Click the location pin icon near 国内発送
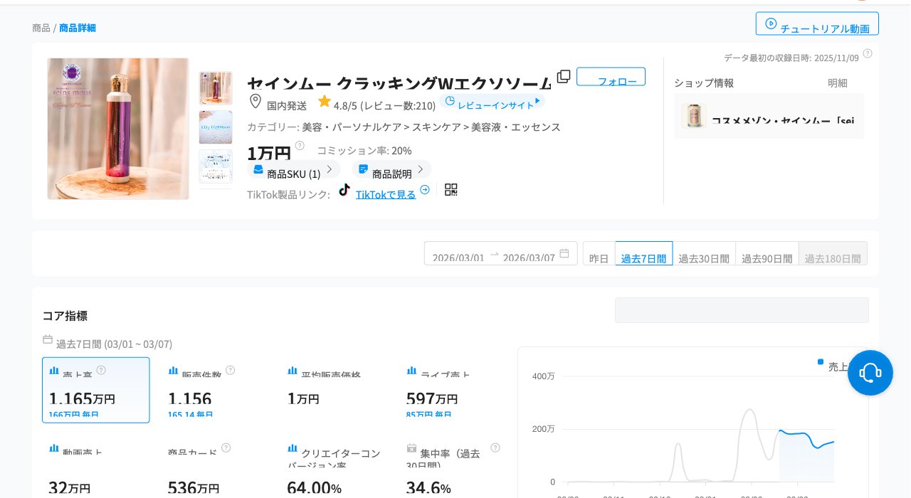This screenshot has width=911, height=498. pyautogui.click(x=256, y=101)
